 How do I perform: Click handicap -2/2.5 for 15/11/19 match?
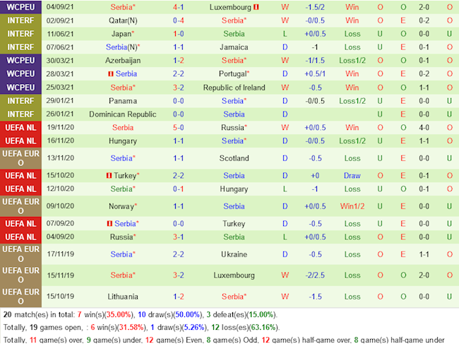(x=315, y=275)
